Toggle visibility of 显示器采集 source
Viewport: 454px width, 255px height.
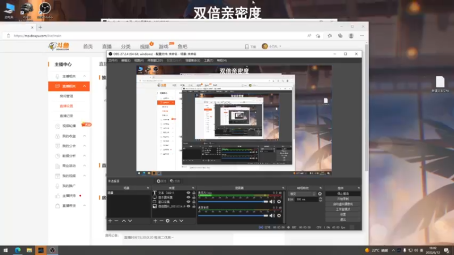(188, 197)
